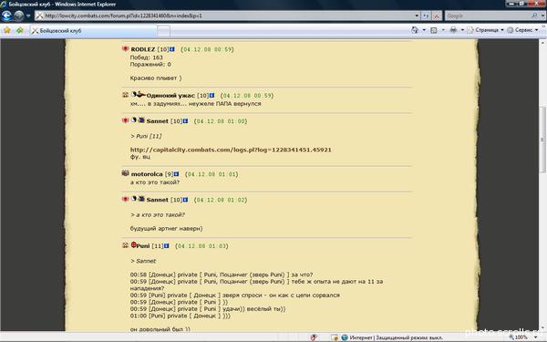This screenshot has width=547, height=342.
Task: Click the popup blocker icon in status bar
Action: pos(314,337)
